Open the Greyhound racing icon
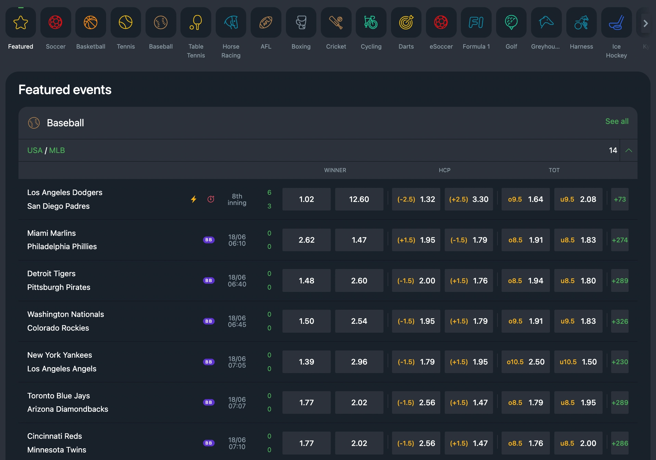Screen dimensions: 656x460 [546, 23]
